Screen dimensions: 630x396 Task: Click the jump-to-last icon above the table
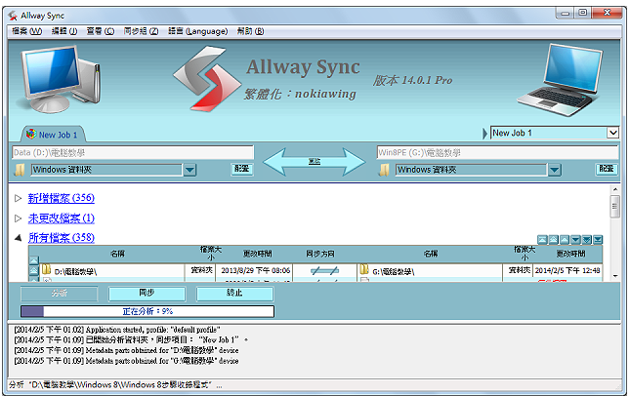click(598, 240)
